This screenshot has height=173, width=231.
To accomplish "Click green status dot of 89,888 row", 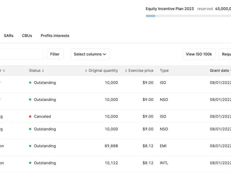I will click(x=30, y=146).
